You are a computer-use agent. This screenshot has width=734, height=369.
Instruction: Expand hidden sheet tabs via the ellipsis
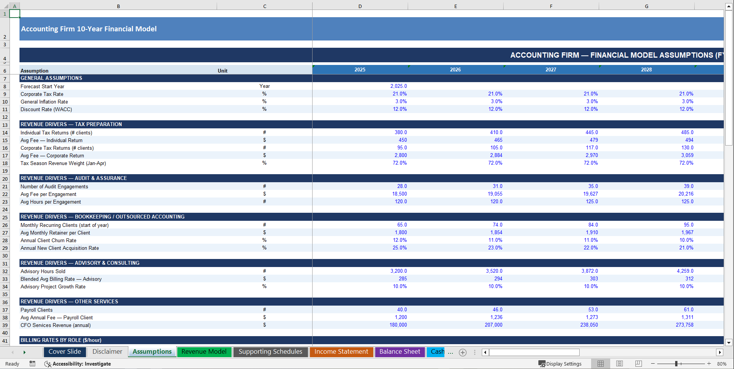(450, 353)
